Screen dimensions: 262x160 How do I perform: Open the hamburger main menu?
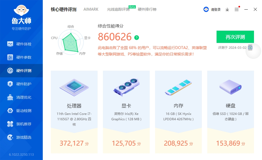237,10
